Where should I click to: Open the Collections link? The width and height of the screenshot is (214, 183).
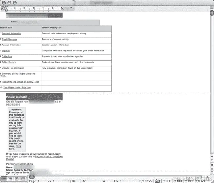pyautogui.click(x=7, y=56)
